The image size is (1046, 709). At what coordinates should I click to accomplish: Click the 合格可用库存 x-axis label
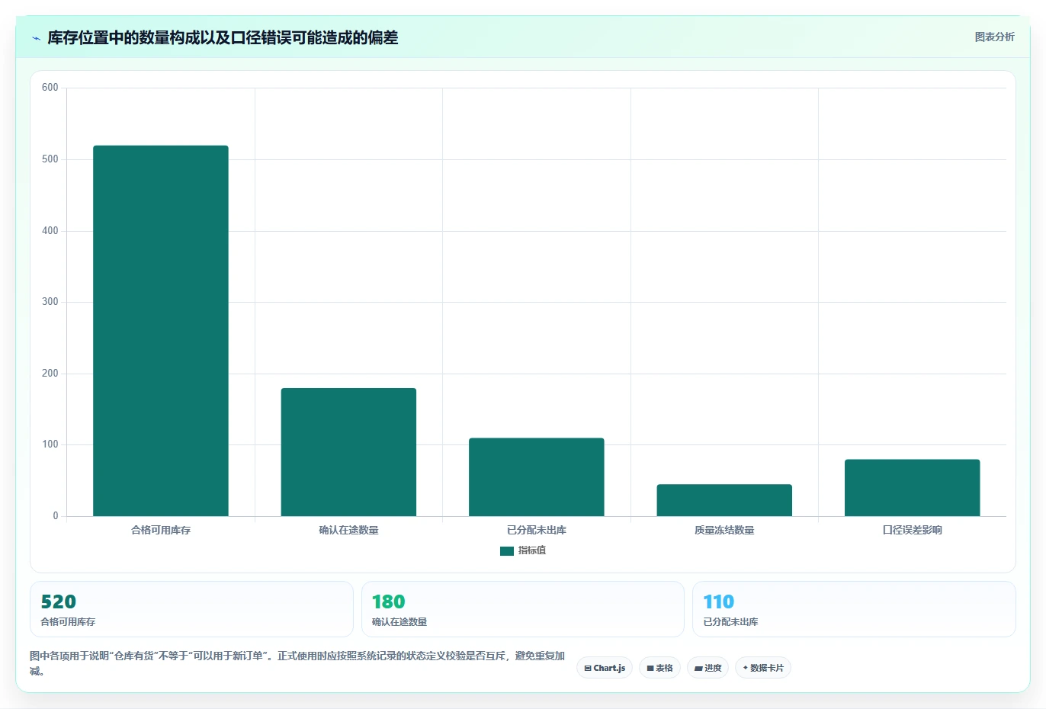tap(161, 530)
